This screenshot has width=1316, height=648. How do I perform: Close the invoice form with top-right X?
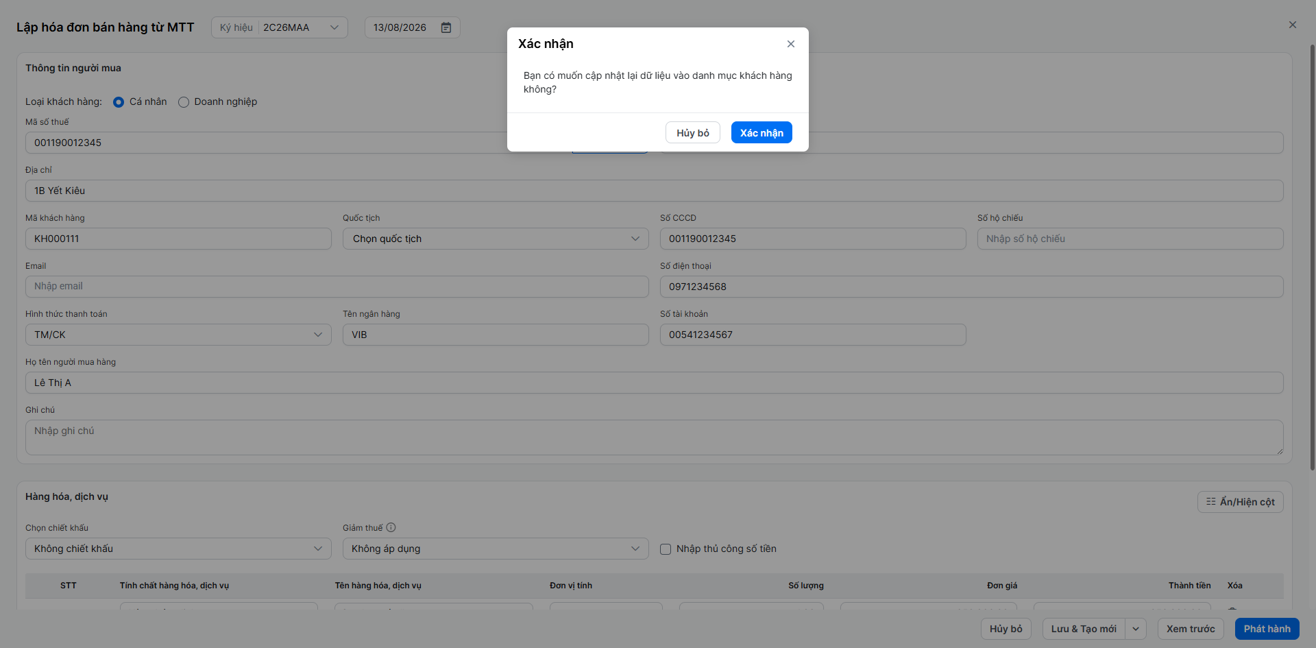[x=1293, y=25]
